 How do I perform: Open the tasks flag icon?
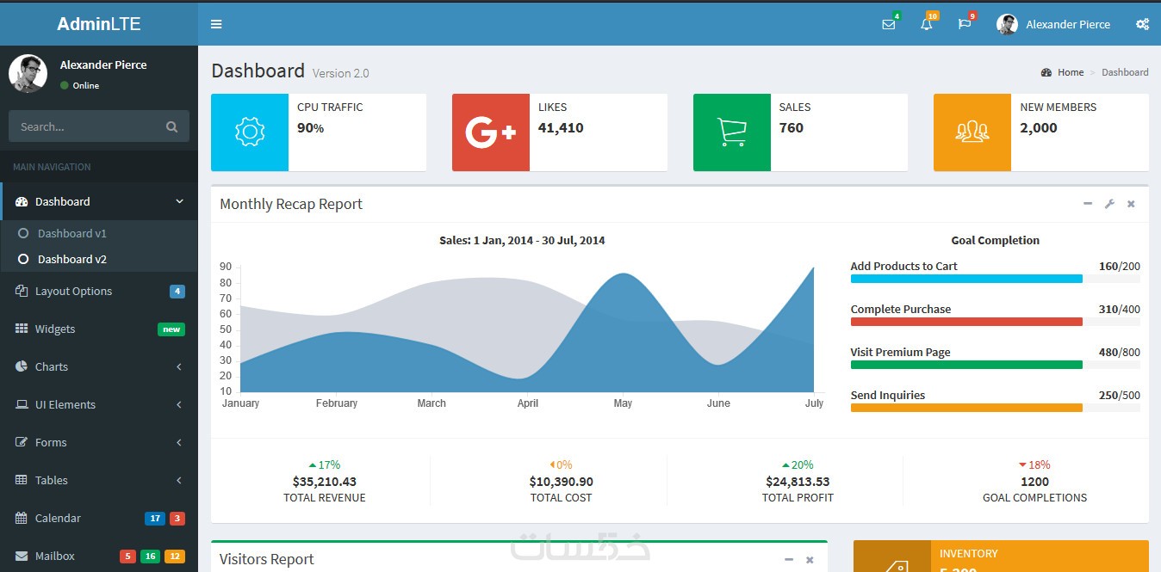tap(965, 24)
